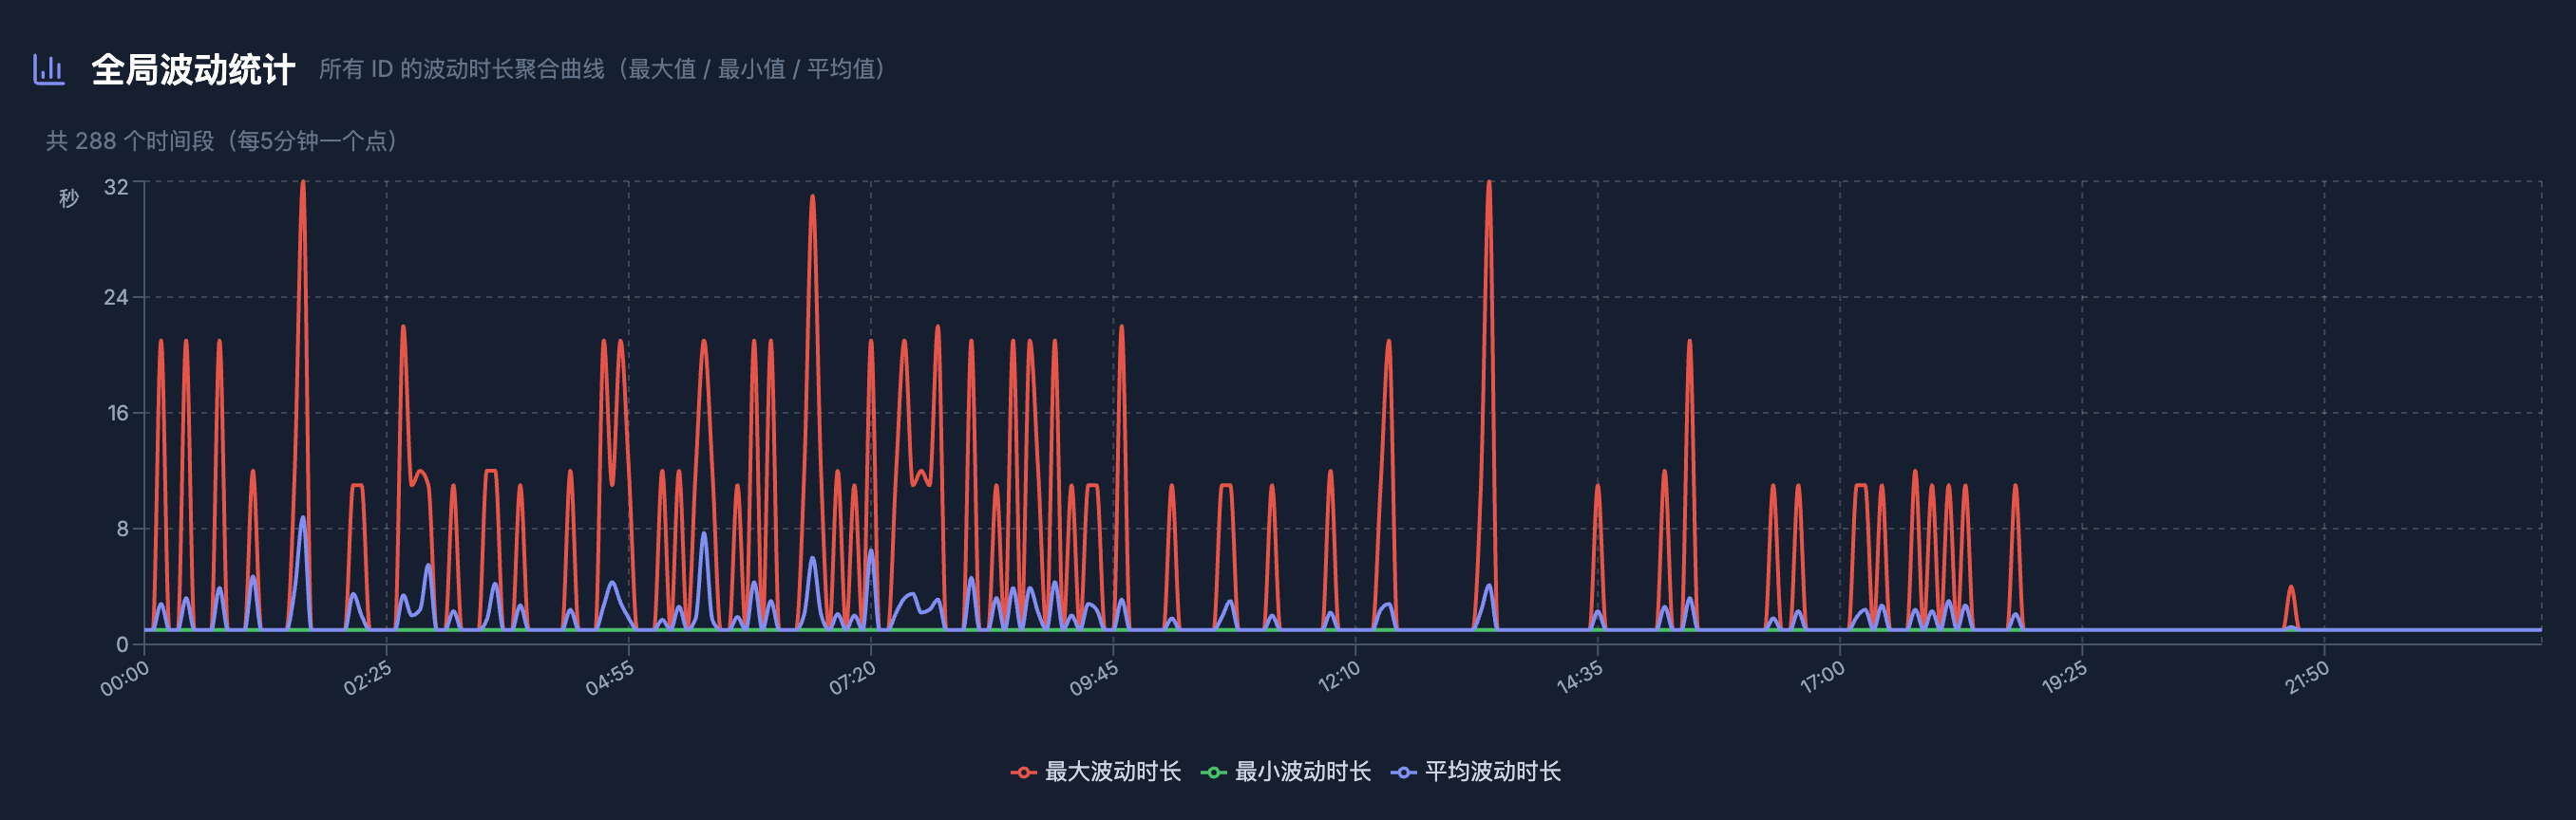Click the 32 label on the y-axis
The image size is (2576, 820).
116,187
